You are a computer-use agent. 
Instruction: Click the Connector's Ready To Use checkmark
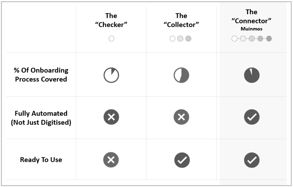tap(252, 160)
